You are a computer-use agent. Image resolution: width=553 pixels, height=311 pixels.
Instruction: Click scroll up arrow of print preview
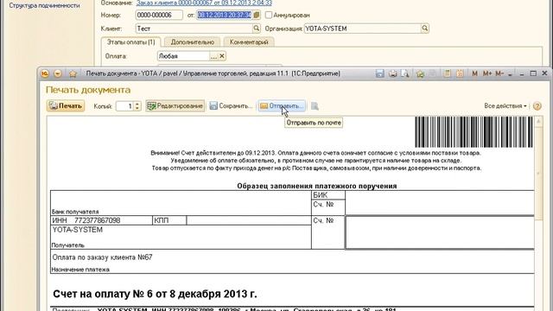(538, 122)
